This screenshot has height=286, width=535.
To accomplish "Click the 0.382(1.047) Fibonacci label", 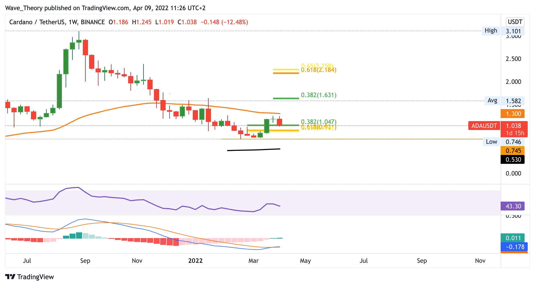I will pos(319,122).
